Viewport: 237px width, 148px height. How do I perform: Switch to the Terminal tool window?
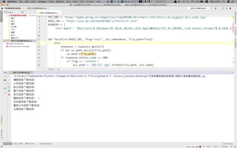(30, 144)
